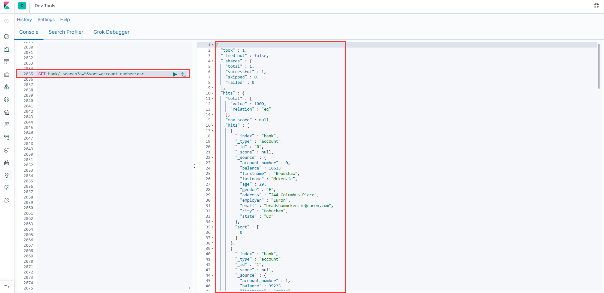Open Maps from the side navigation
Screen dimensions: 604x293
[7, 87]
